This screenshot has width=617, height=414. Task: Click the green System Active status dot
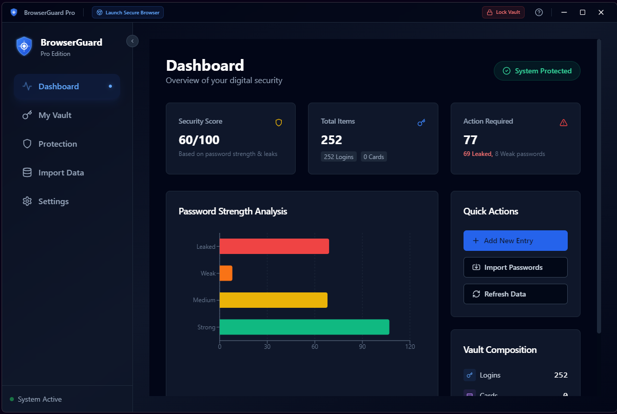(x=12, y=399)
